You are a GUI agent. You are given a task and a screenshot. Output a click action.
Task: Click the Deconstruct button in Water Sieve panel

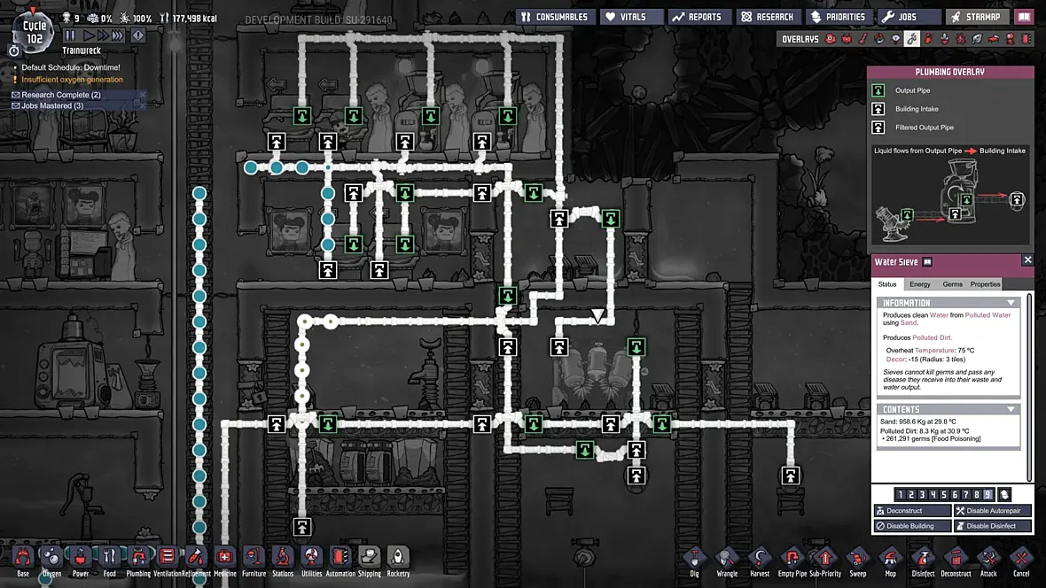pyautogui.click(x=912, y=511)
